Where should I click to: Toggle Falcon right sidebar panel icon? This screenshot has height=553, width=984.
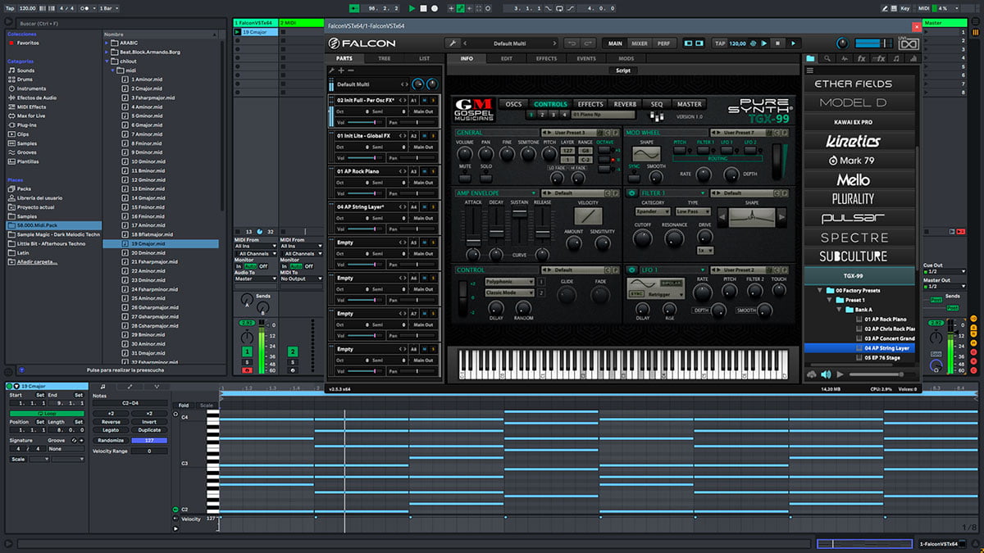click(700, 43)
